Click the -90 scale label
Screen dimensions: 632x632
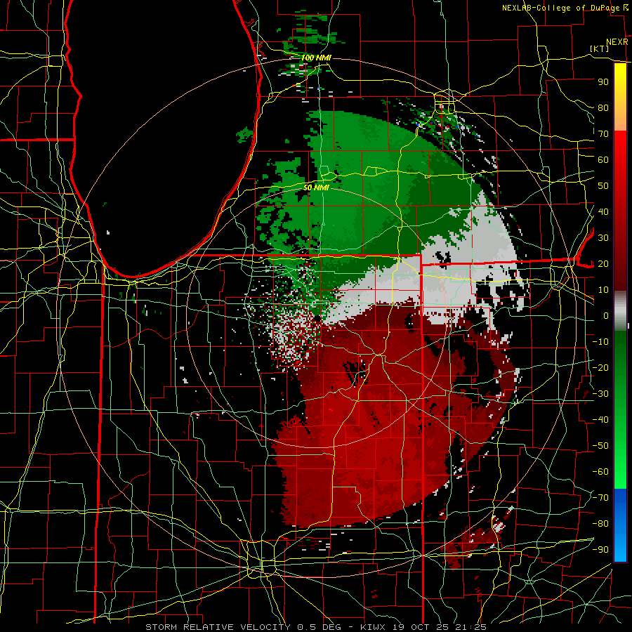tap(600, 550)
